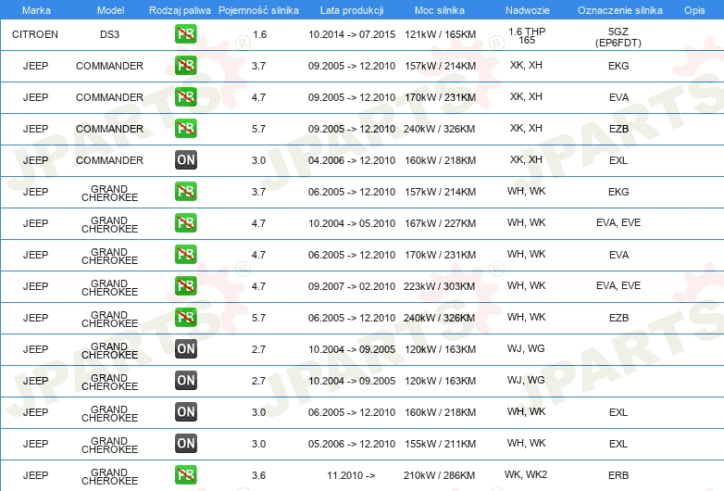Click the ON diesel icon in the Commander 3.0 row
Screen dimensions: 724x491
[185, 160]
